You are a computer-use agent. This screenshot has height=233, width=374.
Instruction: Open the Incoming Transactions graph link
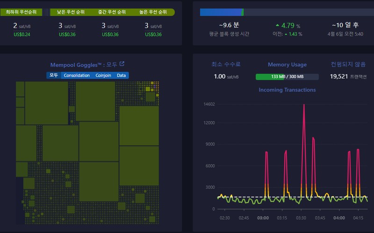click(287, 90)
